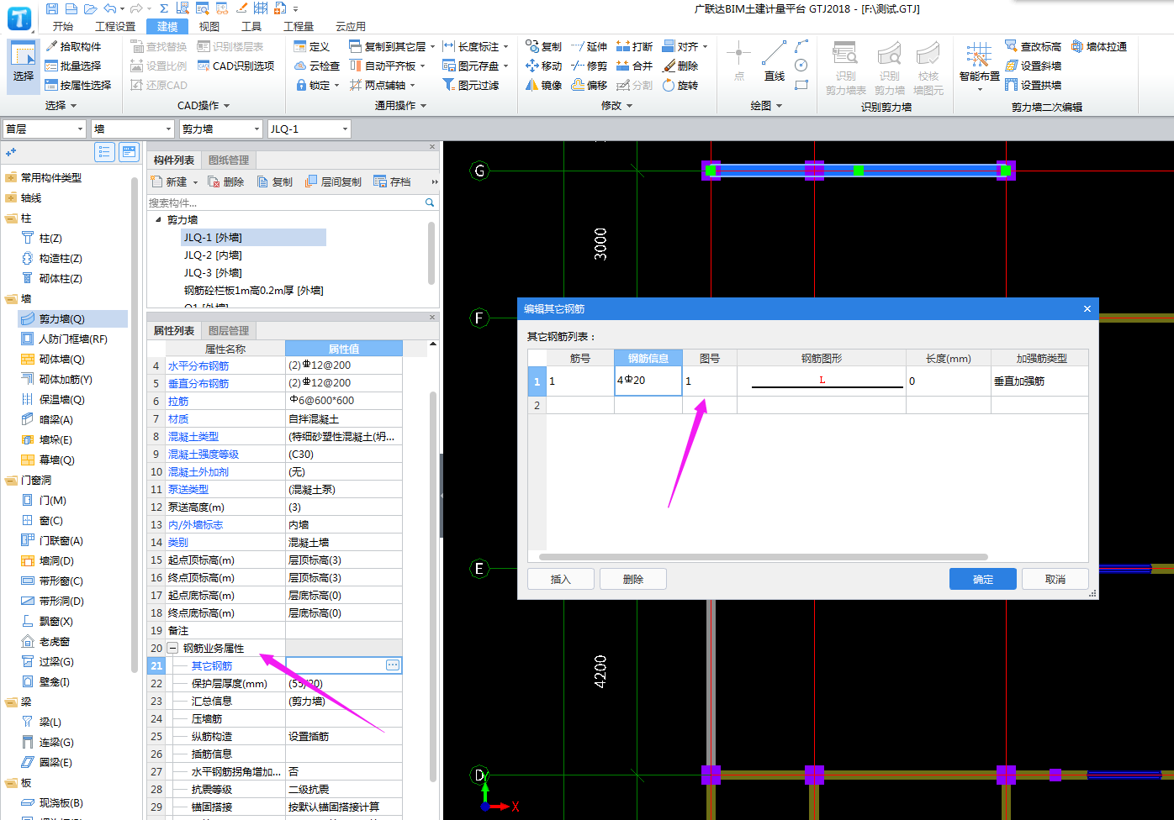Select JLQ-2 [内墙] in component list
This screenshot has width=1174, height=820.
click(213, 255)
